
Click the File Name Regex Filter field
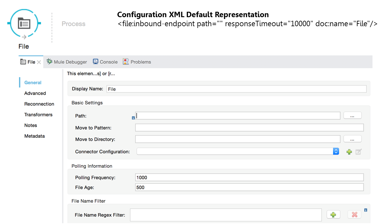[226, 215]
